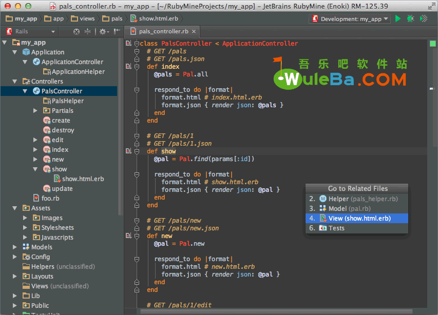Open project view settings gear
This screenshot has height=315, width=438.
point(104,31)
